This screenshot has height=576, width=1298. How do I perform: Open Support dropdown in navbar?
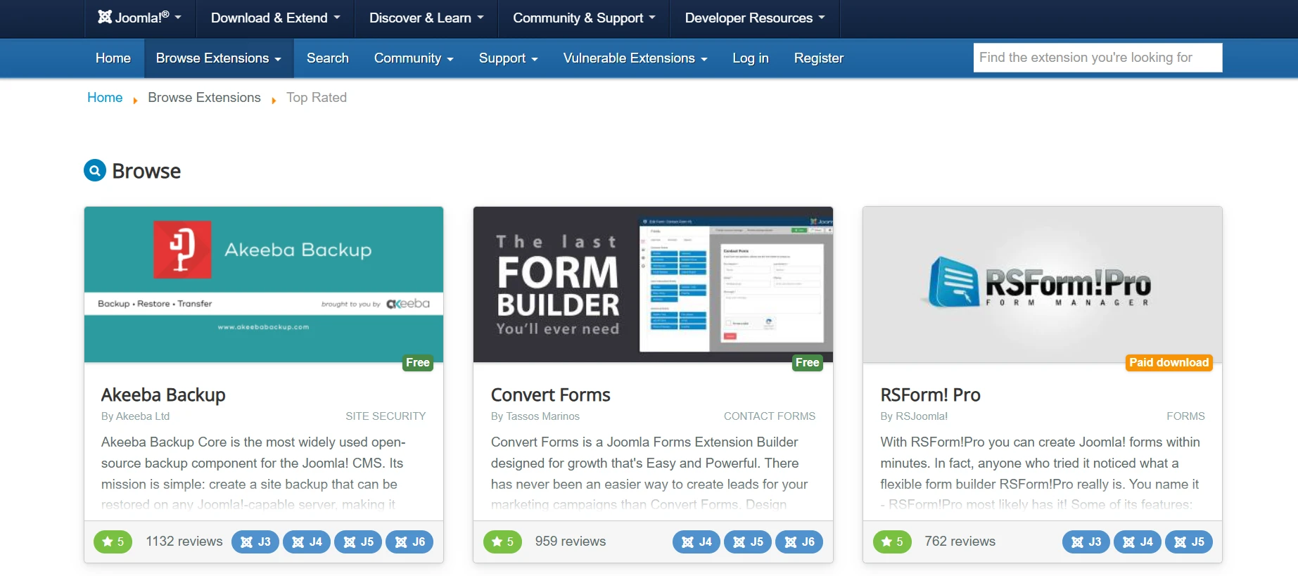coord(508,58)
